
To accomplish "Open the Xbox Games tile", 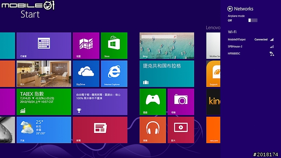I will tap(153, 102).
